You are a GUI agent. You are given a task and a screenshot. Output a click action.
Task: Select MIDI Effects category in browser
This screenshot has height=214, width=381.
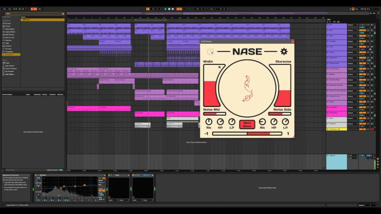pos(10,35)
